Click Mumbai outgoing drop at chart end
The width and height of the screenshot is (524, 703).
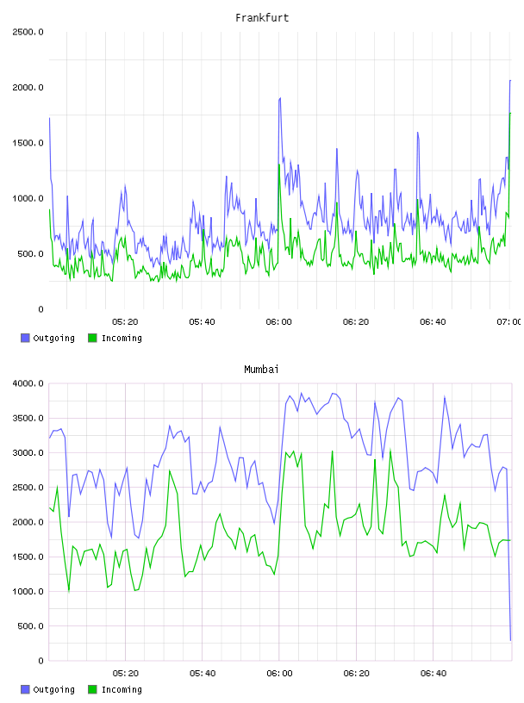(x=510, y=640)
